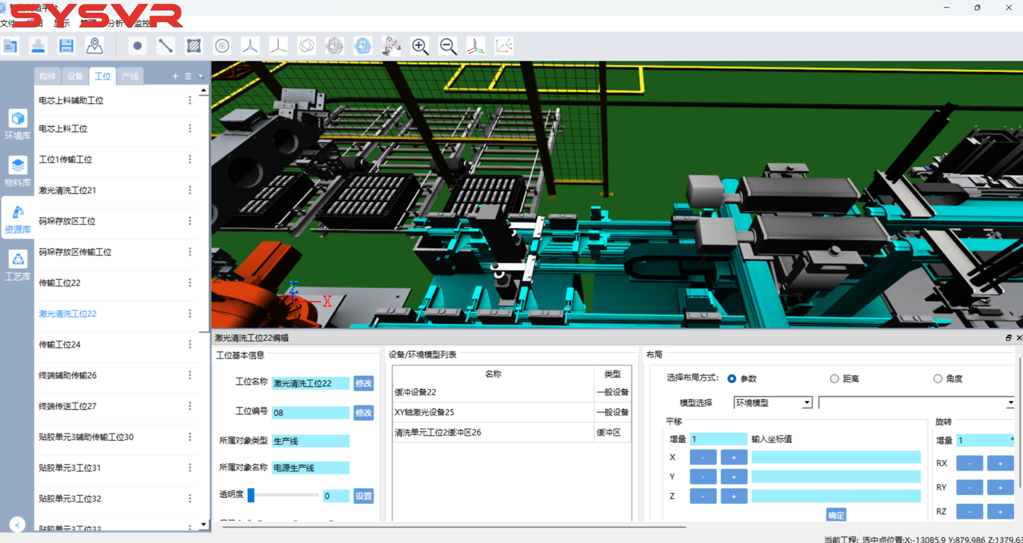Select the XY轴激光设备25 table row
Viewport: 1023px width, 543px height.
[x=512, y=412]
